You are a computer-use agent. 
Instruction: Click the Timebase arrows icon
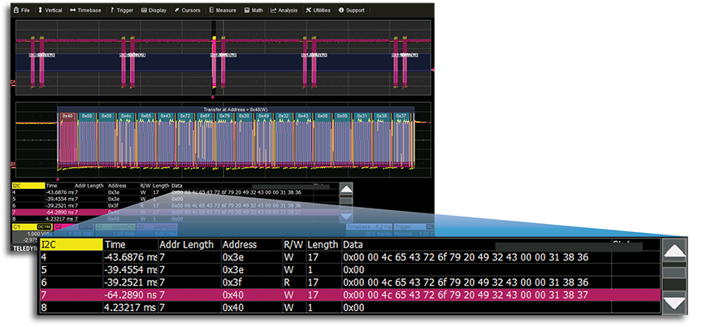click(x=74, y=11)
